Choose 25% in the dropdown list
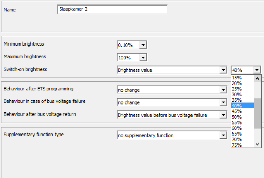This screenshot has width=264, height=178. point(242,89)
